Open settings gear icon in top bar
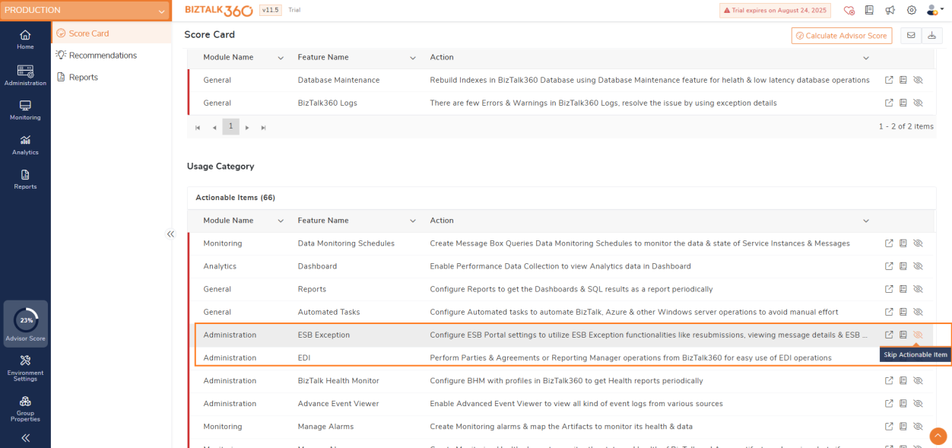The width and height of the screenshot is (952, 448). point(911,11)
